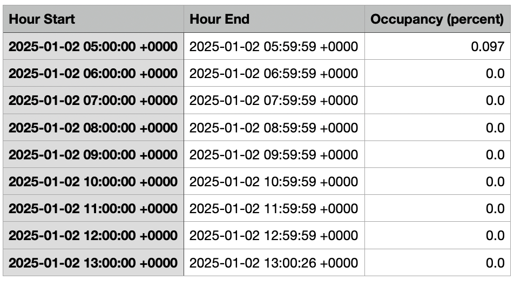Click the 13:00:26 Hour End cell

[x=273, y=263]
